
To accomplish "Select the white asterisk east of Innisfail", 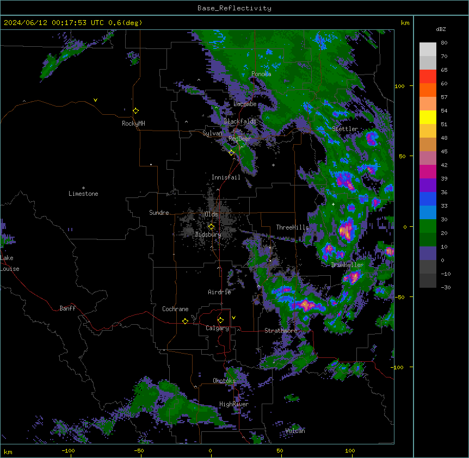I will pos(273,165).
